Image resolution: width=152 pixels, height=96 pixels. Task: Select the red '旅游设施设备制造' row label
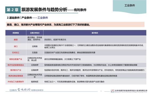tap(16, 76)
